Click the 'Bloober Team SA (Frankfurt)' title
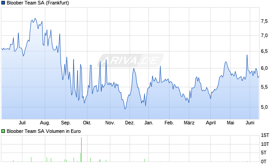Viewport: 278px width, 166px height. click(x=38, y=3)
